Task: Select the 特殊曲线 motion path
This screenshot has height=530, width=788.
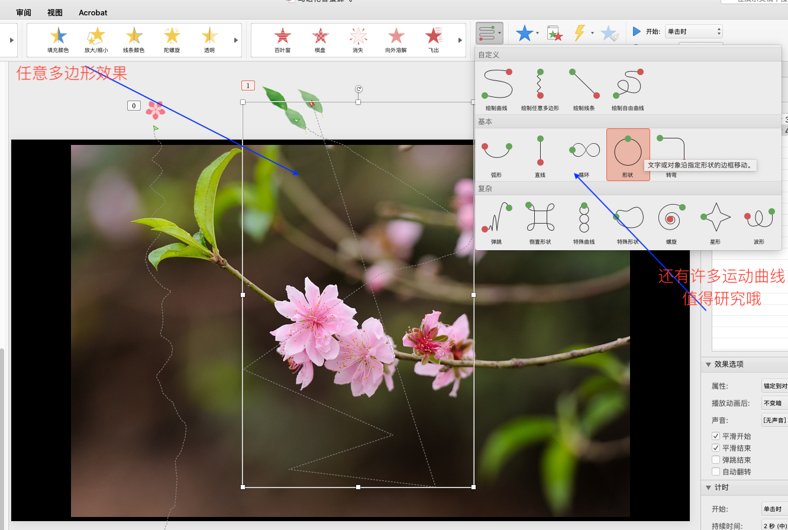Action: point(584,222)
